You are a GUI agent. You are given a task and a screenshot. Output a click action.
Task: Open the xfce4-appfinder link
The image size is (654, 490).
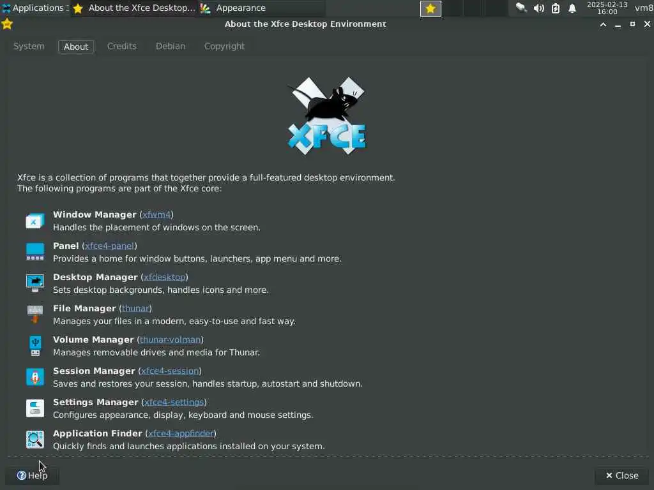point(181,433)
